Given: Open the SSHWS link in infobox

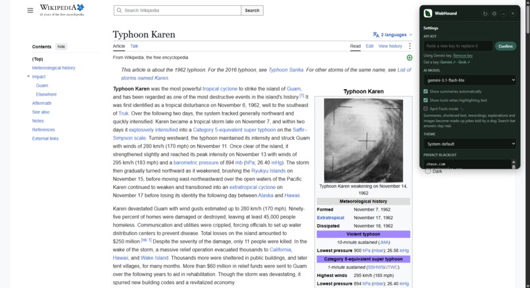Looking at the screenshot, I should [375, 268].
